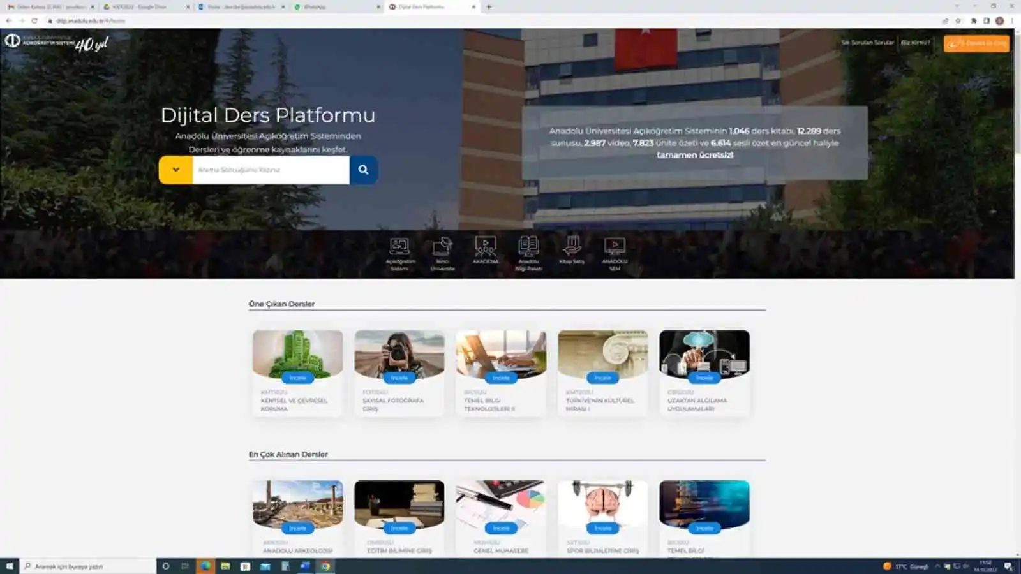Open File Explorer from the taskbar
Image resolution: width=1021 pixels, height=574 pixels.
[x=225, y=566]
